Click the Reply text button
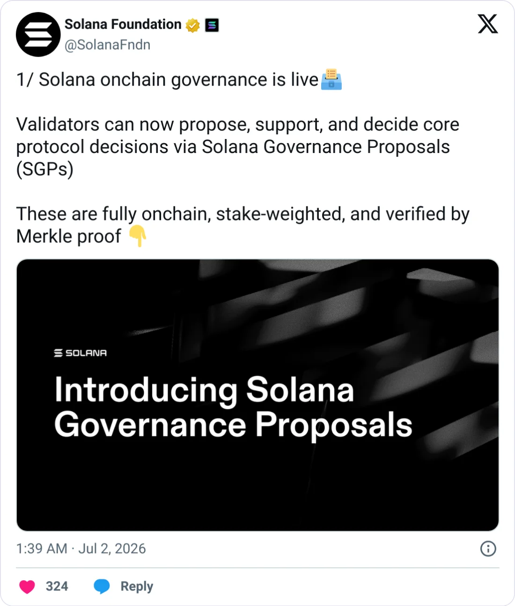Image resolution: width=515 pixels, height=606 pixels. (x=137, y=586)
